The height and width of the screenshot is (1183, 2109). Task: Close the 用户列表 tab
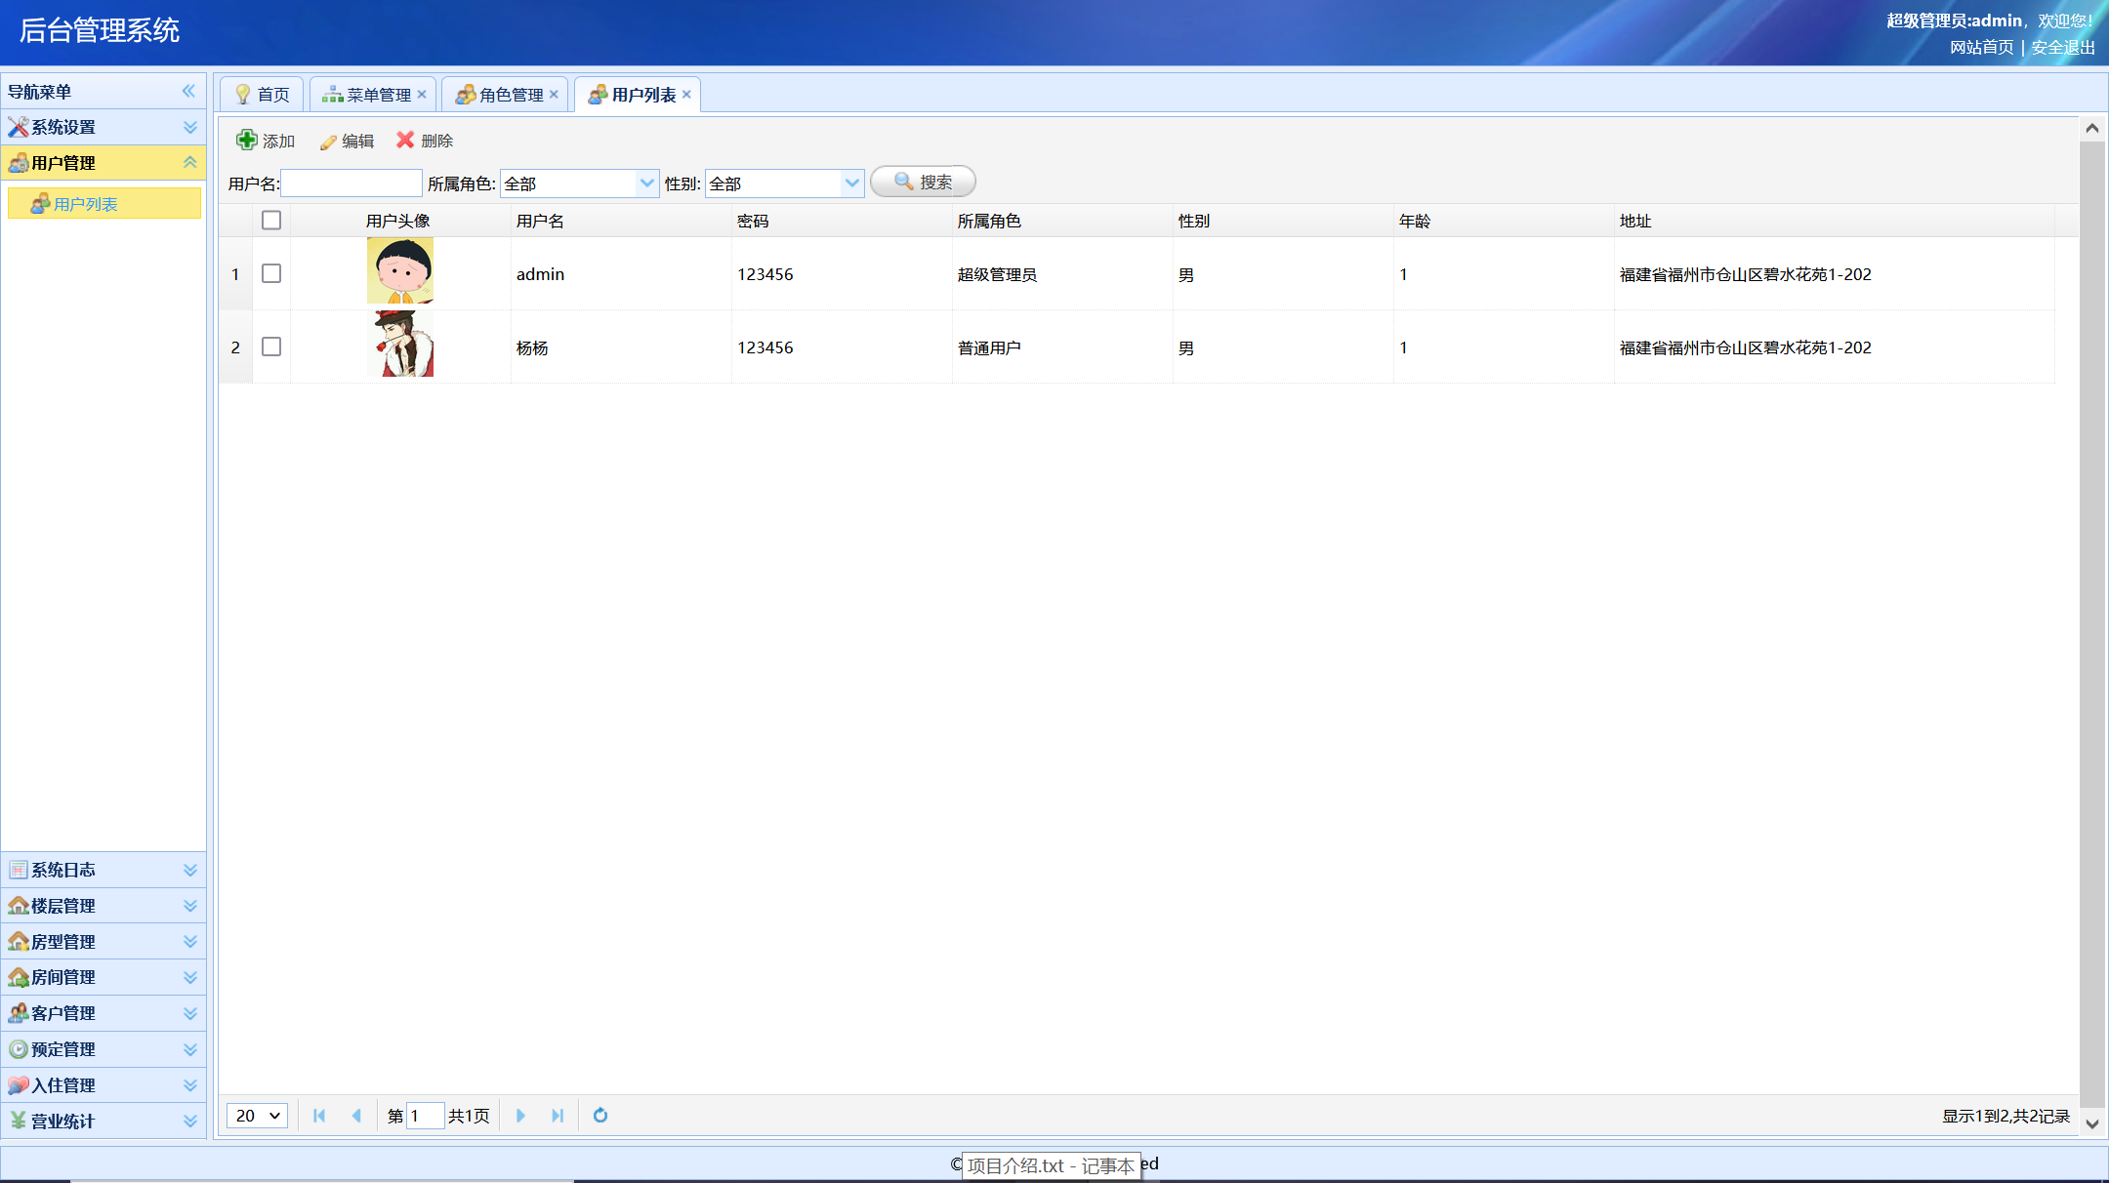pos(686,95)
